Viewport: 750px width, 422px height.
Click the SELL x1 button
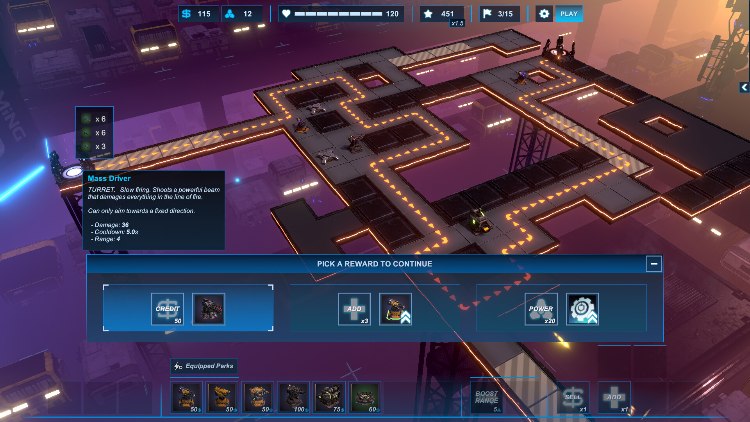coord(573,397)
